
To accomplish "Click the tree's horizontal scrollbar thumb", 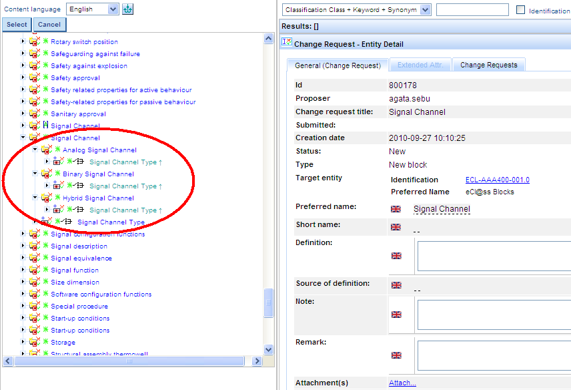I will pyautogui.click(x=129, y=361).
